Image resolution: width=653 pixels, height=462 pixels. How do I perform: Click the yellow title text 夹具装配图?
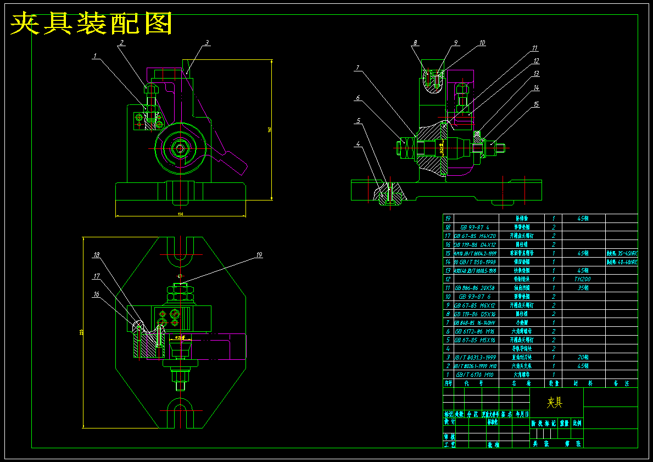coord(91,24)
